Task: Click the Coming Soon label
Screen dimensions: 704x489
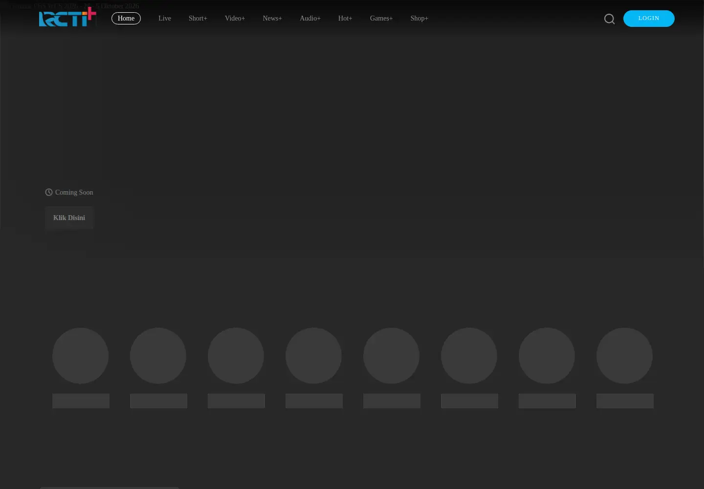Action: (x=74, y=192)
